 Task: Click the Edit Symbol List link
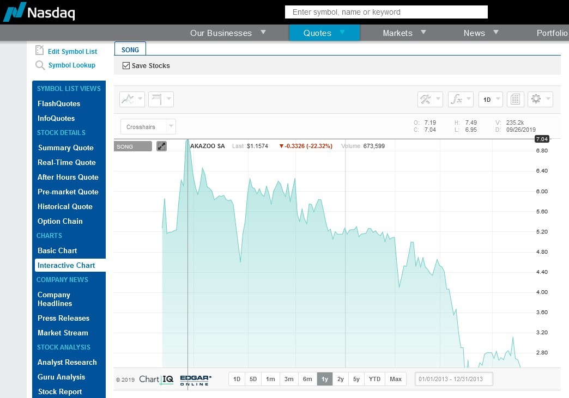[x=72, y=52]
